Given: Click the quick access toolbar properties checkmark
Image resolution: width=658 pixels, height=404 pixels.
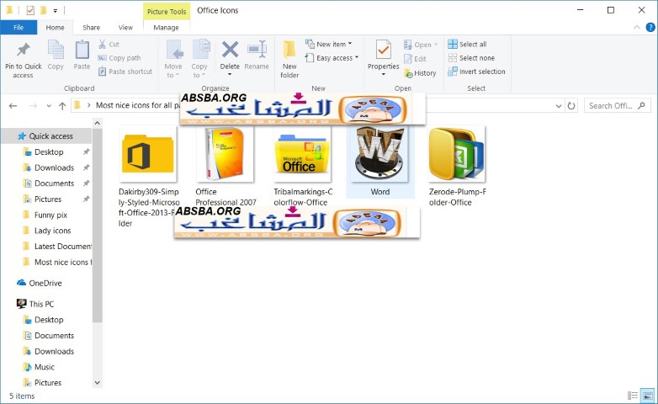Looking at the screenshot, I should coord(30,10).
